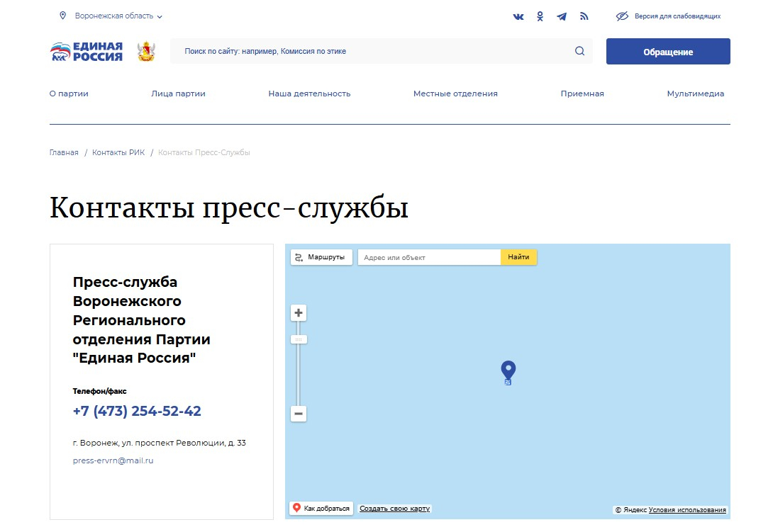This screenshot has width=773, height=532.
Task: Click the Маршруты button on the map
Action: (x=321, y=257)
